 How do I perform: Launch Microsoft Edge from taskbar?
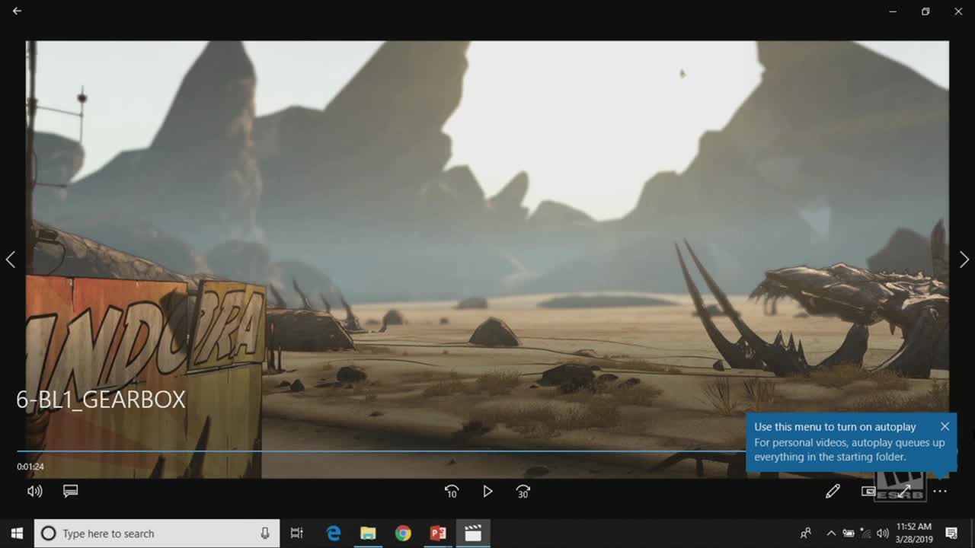(x=334, y=534)
